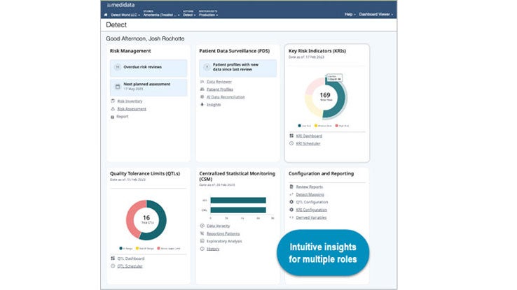This screenshot has height=290, width=517.
Task: Click the KRI Dashboard grid icon
Action: [291, 136]
